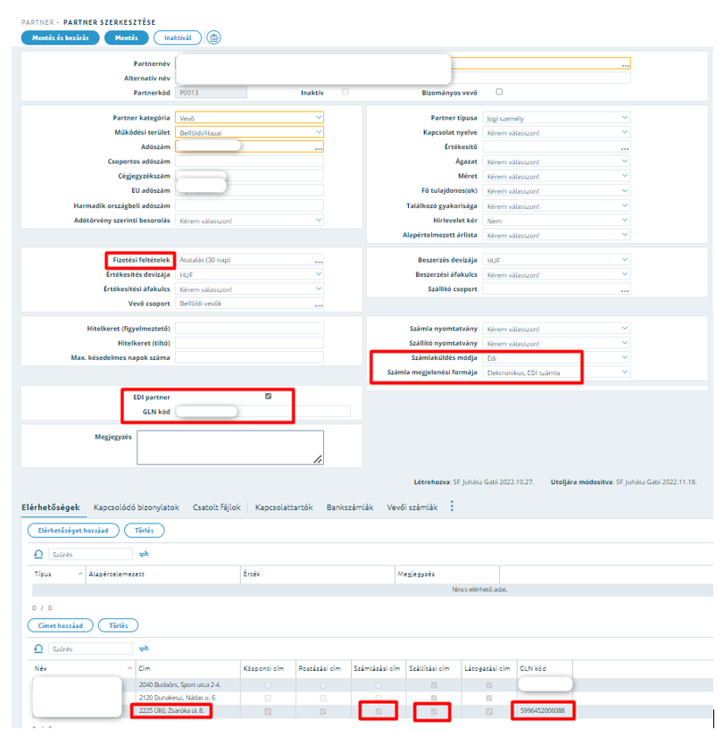The image size is (716, 730).
Task: Toggle Látogatási cím for the Budaörs address
Action: [489, 685]
